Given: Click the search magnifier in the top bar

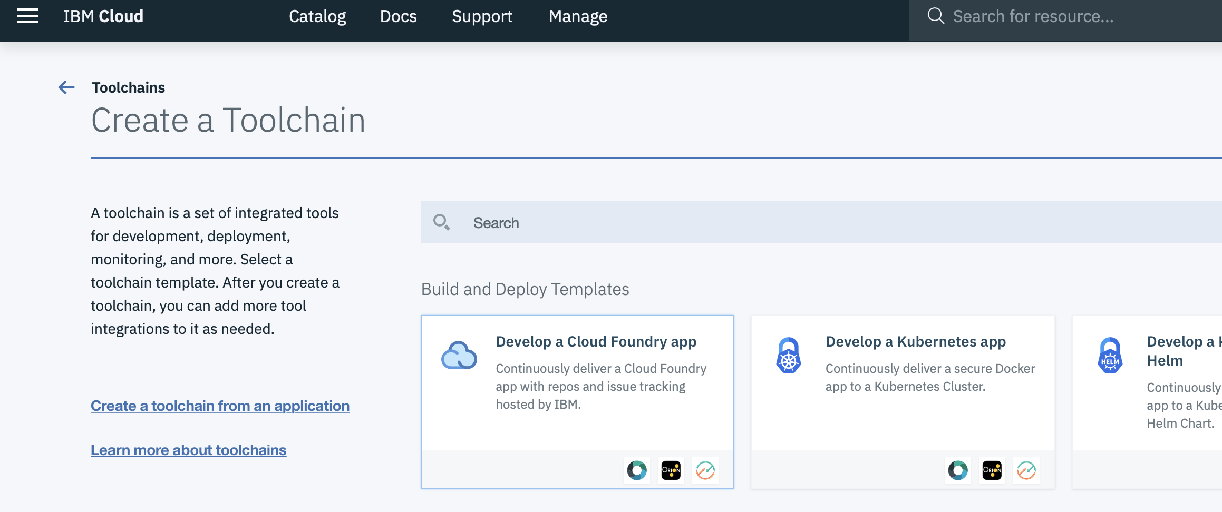Looking at the screenshot, I should pyautogui.click(x=936, y=16).
